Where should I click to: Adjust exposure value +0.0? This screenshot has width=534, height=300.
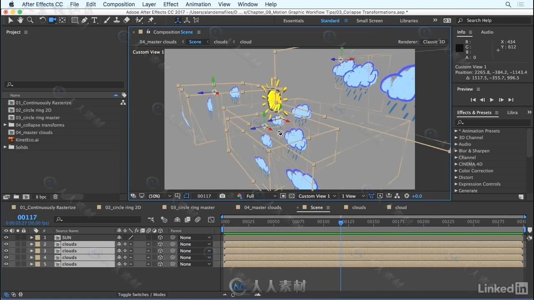[x=417, y=196]
